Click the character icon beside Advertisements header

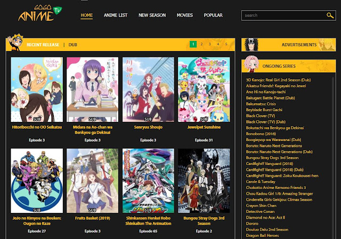click(x=251, y=45)
